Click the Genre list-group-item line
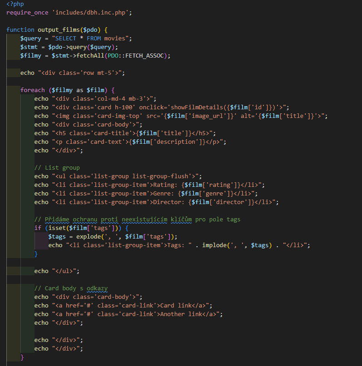 [146, 194]
